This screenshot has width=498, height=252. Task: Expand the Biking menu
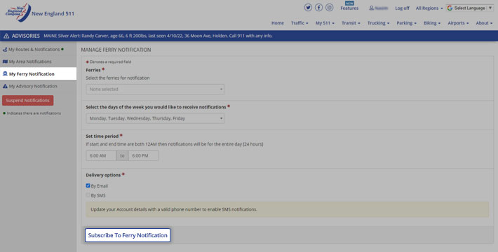(x=432, y=23)
